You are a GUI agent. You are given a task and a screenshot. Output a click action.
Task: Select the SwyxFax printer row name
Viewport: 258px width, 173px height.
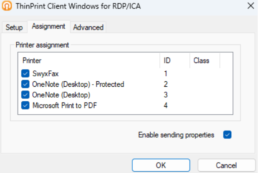click(46, 74)
